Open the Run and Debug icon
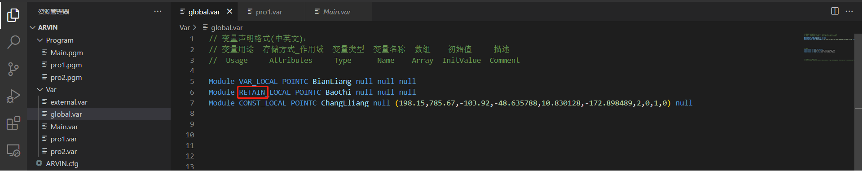 coord(13,96)
